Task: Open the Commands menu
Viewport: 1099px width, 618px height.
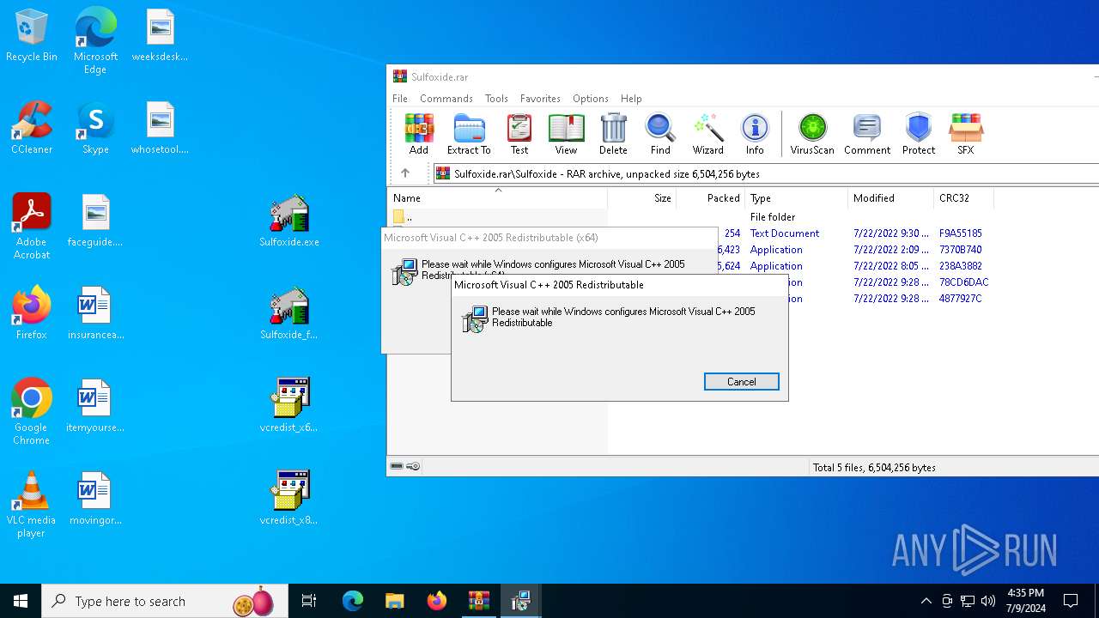Action: 446,99
